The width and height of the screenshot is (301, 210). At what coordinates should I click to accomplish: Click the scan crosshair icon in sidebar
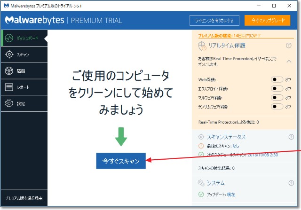click(9, 54)
